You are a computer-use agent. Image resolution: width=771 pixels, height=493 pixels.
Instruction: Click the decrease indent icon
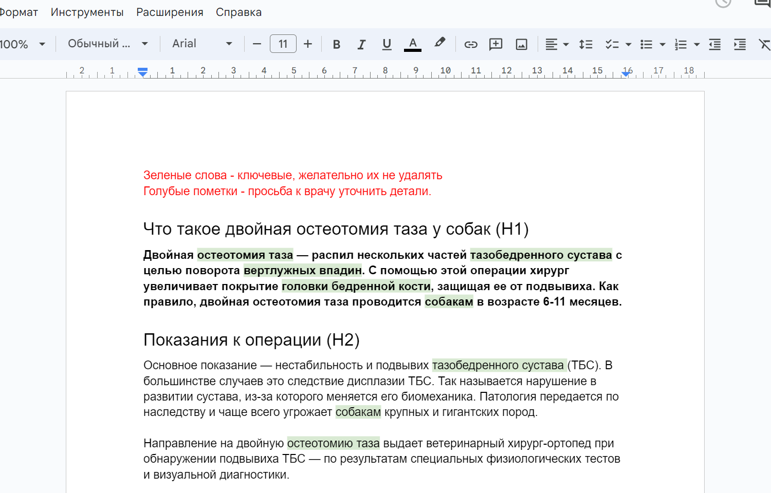714,44
